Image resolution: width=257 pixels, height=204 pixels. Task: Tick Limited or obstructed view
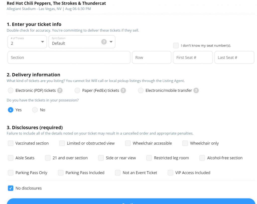click(x=62, y=143)
